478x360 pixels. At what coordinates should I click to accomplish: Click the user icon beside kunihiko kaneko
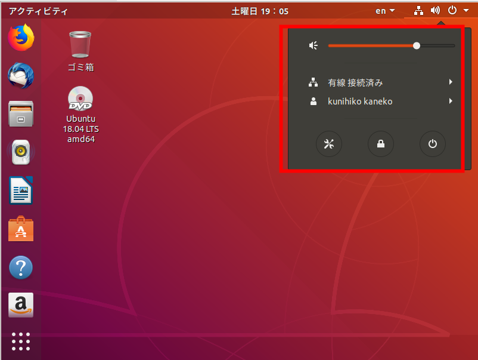click(x=313, y=101)
